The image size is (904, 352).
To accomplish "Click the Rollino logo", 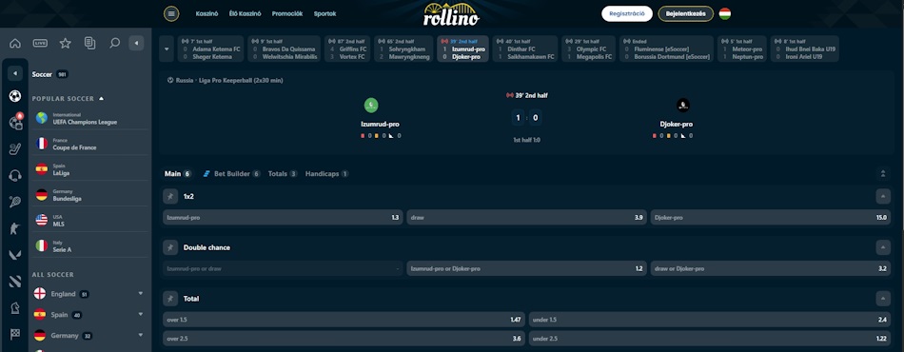I will pyautogui.click(x=451, y=14).
